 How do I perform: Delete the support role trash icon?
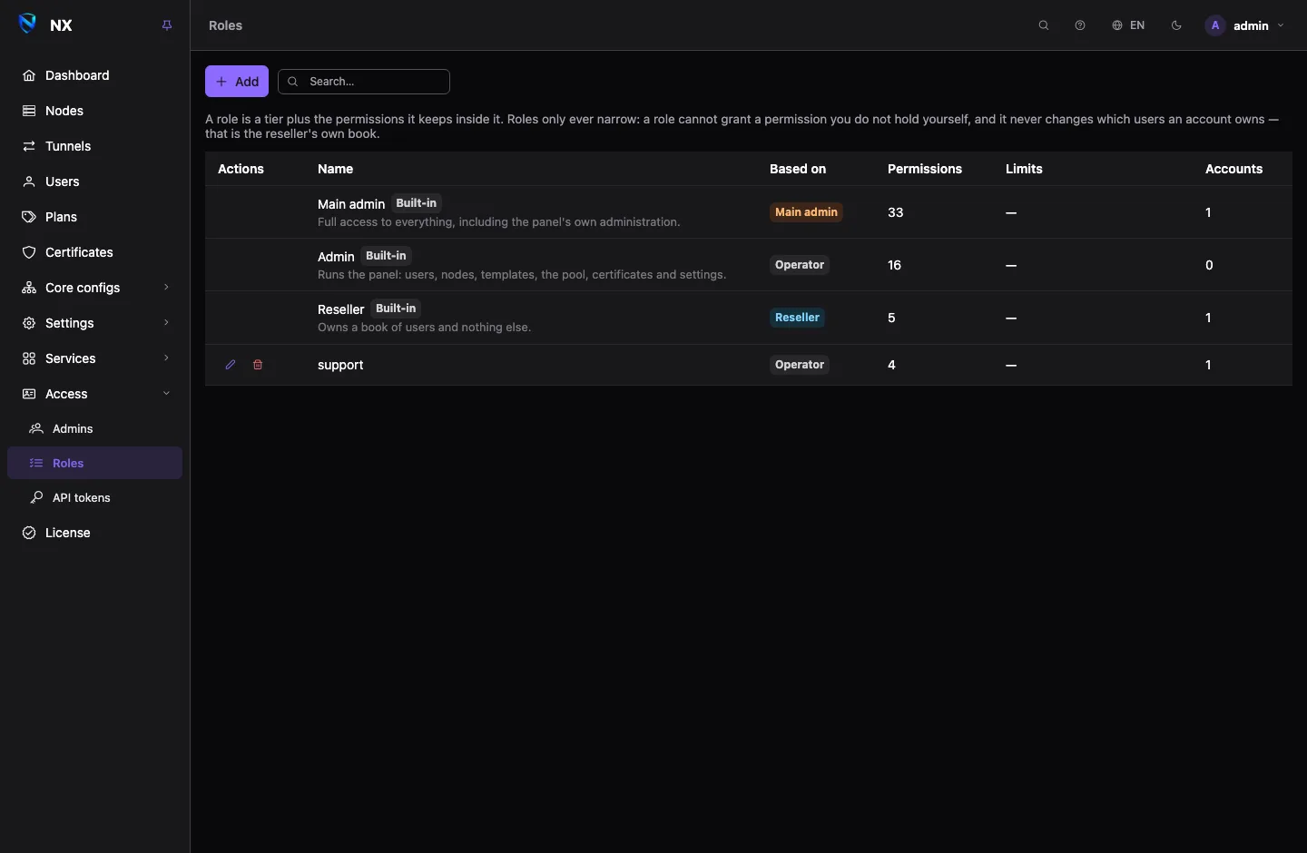(x=258, y=365)
